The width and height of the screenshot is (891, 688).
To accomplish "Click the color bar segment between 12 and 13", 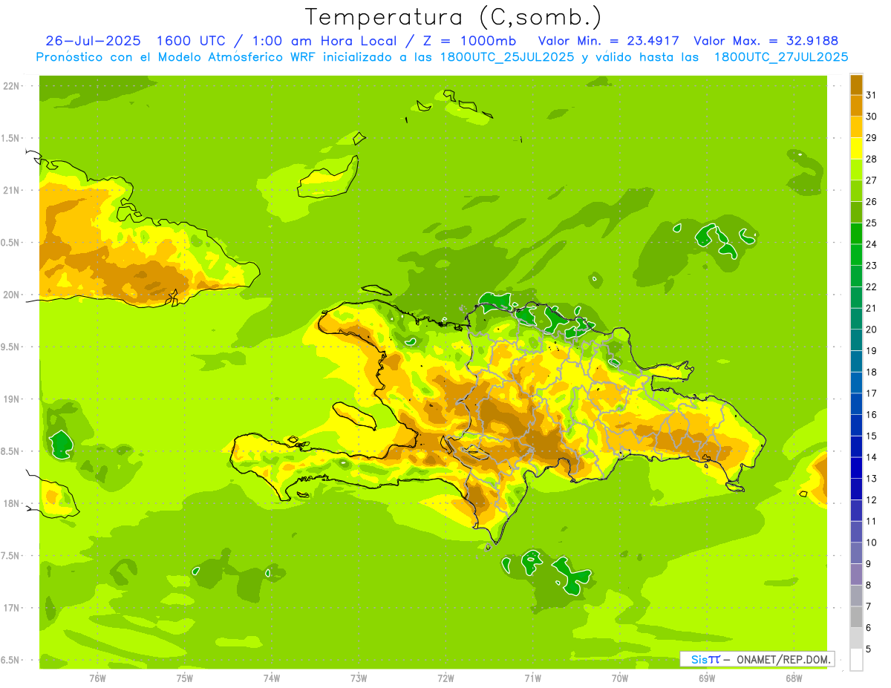I will coord(856,489).
